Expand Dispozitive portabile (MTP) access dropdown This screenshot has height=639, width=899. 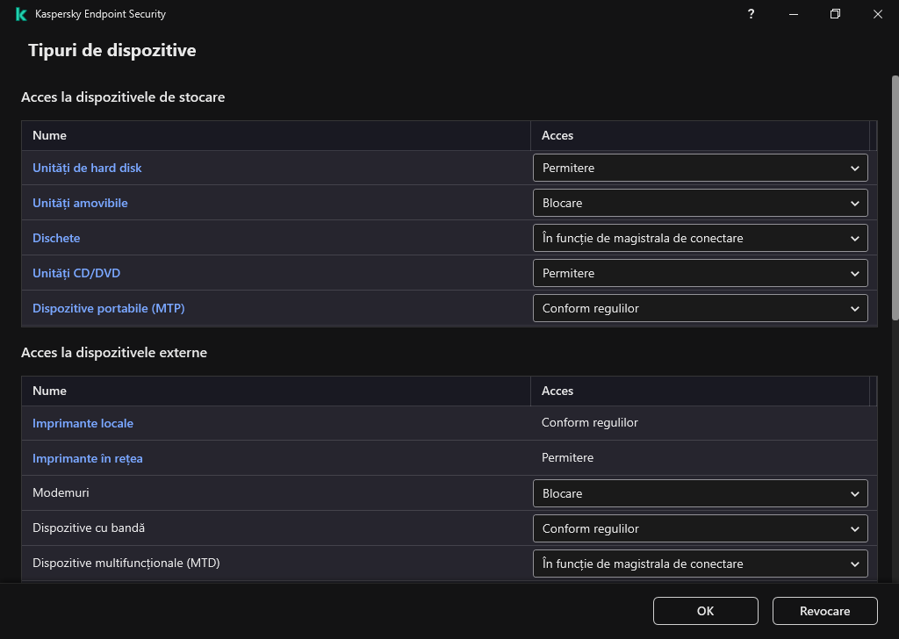[700, 308]
